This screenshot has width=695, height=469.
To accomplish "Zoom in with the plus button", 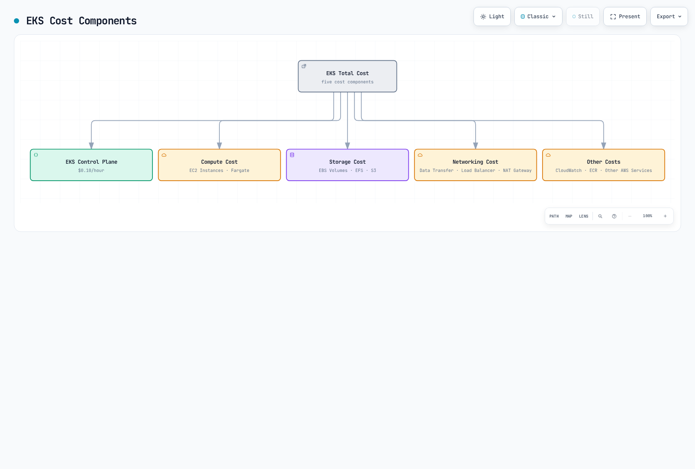I will (665, 216).
